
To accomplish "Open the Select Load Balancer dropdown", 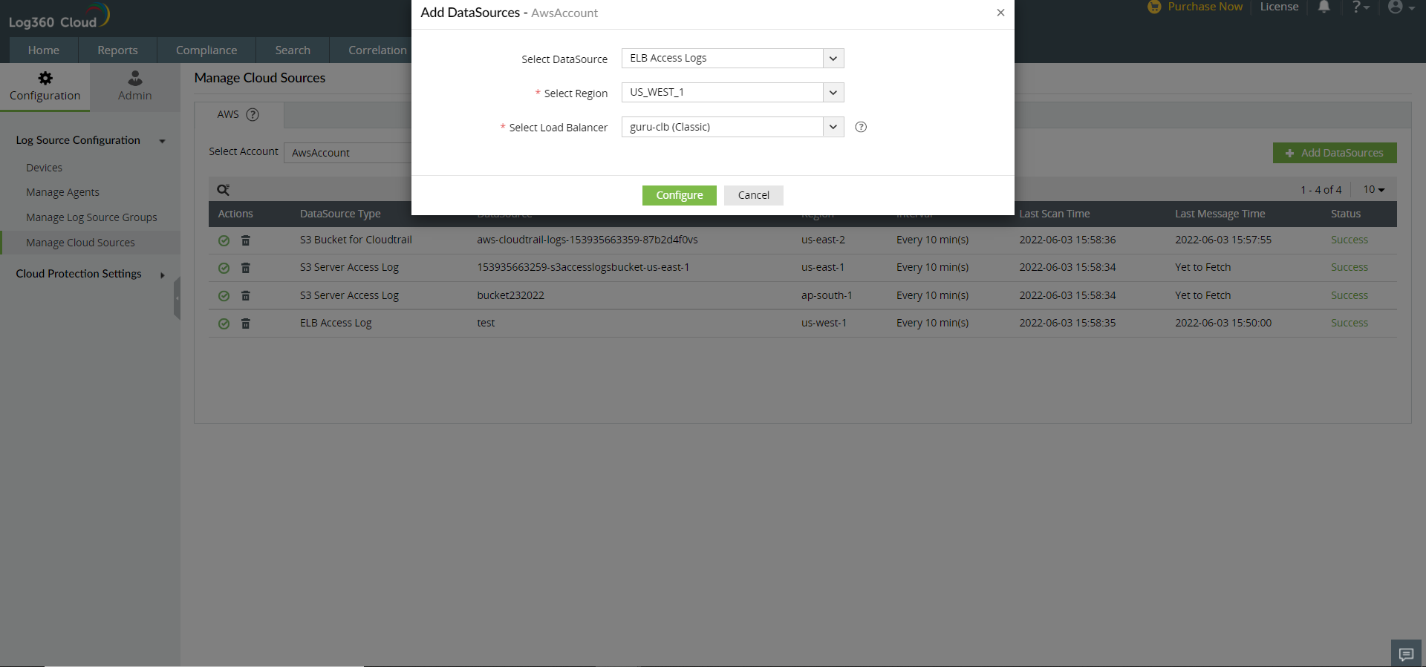I will [x=732, y=127].
